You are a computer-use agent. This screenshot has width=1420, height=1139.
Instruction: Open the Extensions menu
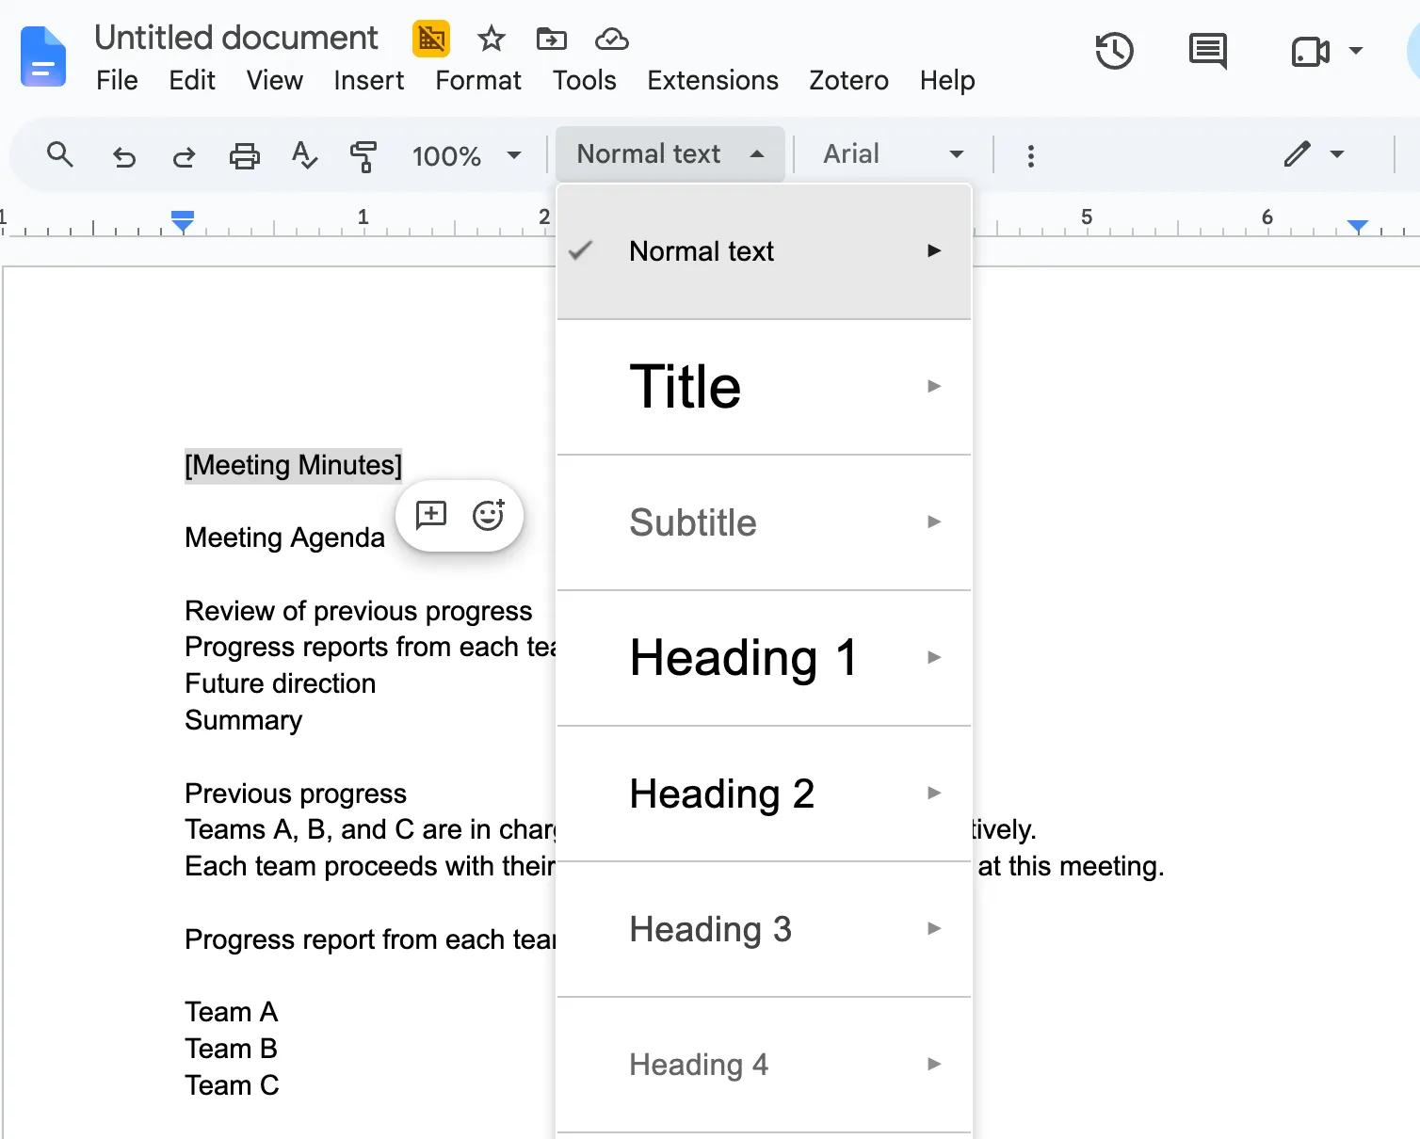pos(713,81)
